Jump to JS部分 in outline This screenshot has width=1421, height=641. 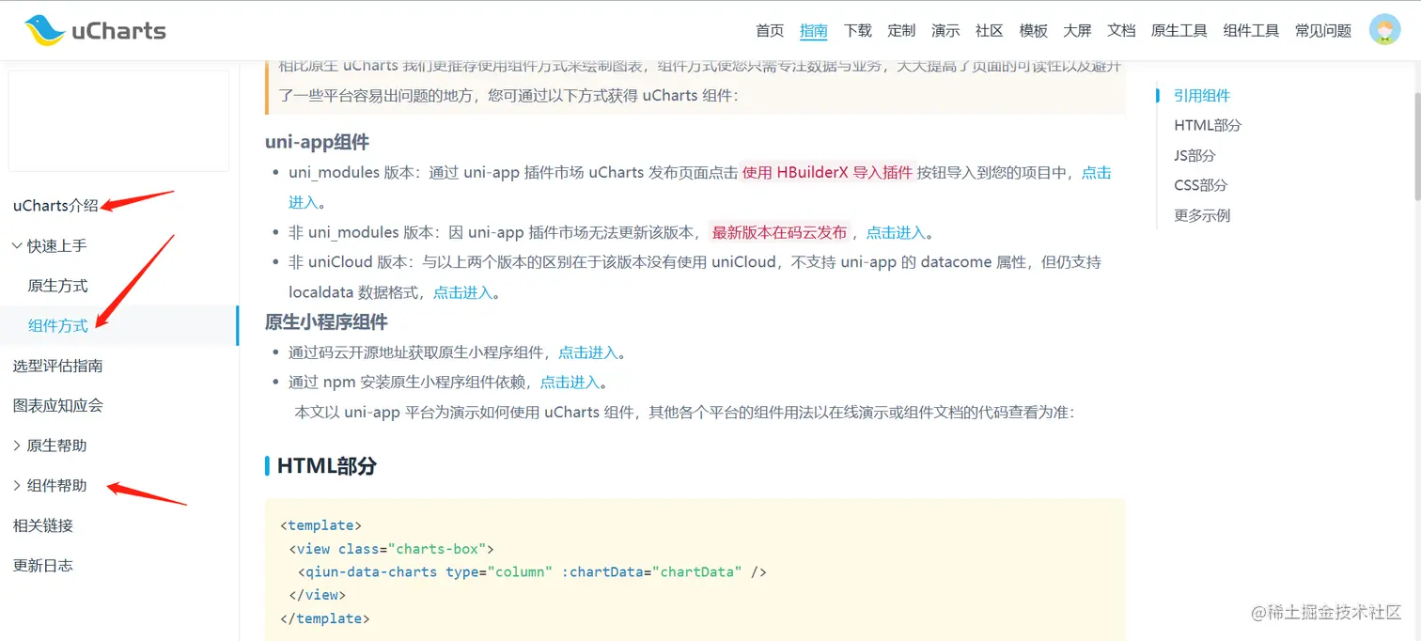pos(1195,155)
